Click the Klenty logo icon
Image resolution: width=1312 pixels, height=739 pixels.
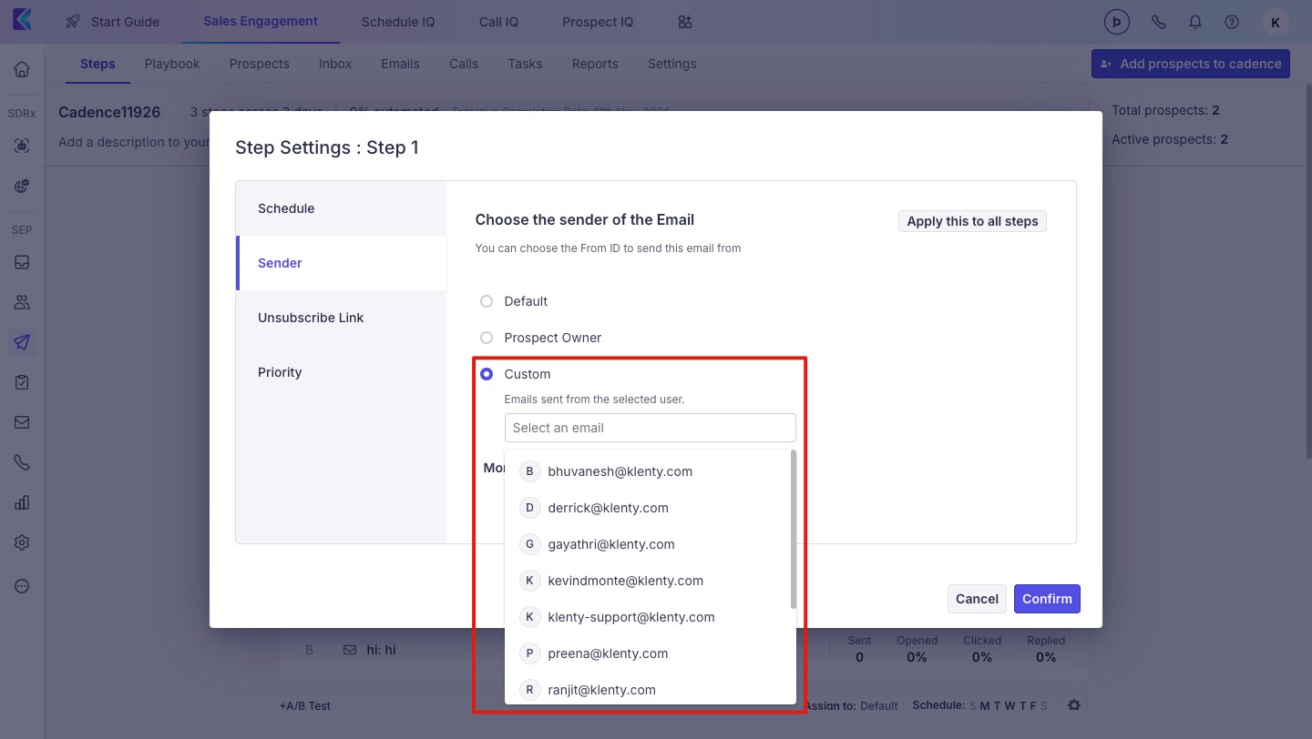(x=22, y=21)
